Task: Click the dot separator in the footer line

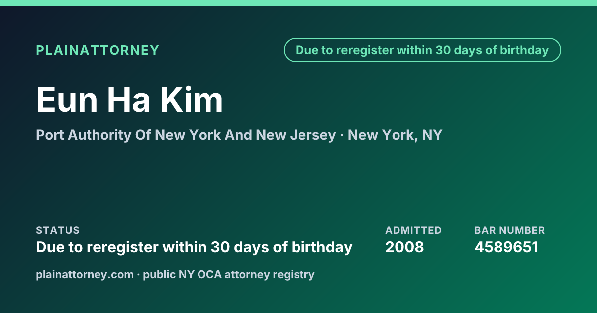Action: pos(138,275)
